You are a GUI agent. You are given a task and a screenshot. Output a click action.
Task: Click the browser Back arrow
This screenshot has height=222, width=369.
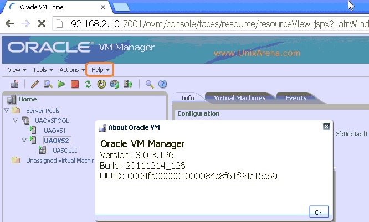(9, 23)
